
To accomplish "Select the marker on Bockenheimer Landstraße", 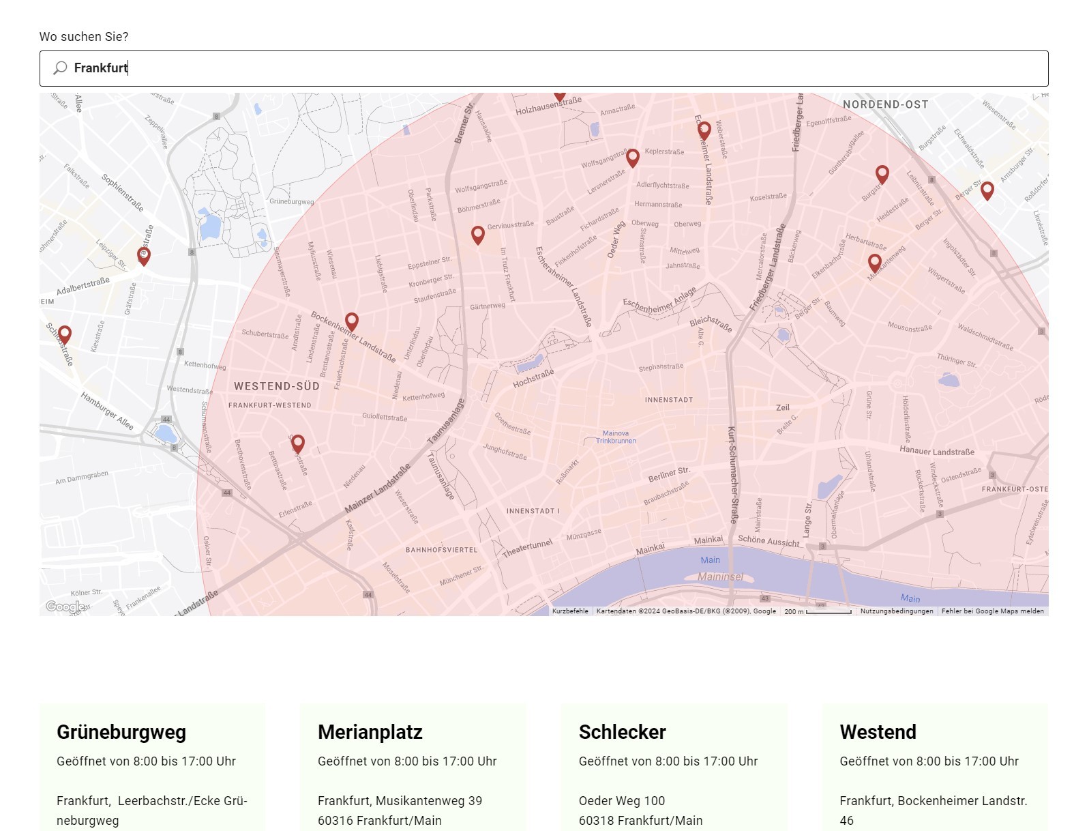I will click(x=352, y=321).
